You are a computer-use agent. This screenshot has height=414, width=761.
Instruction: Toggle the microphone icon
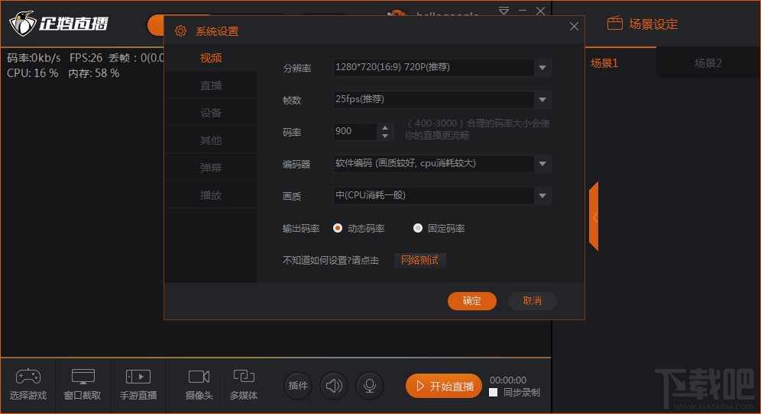point(370,386)
